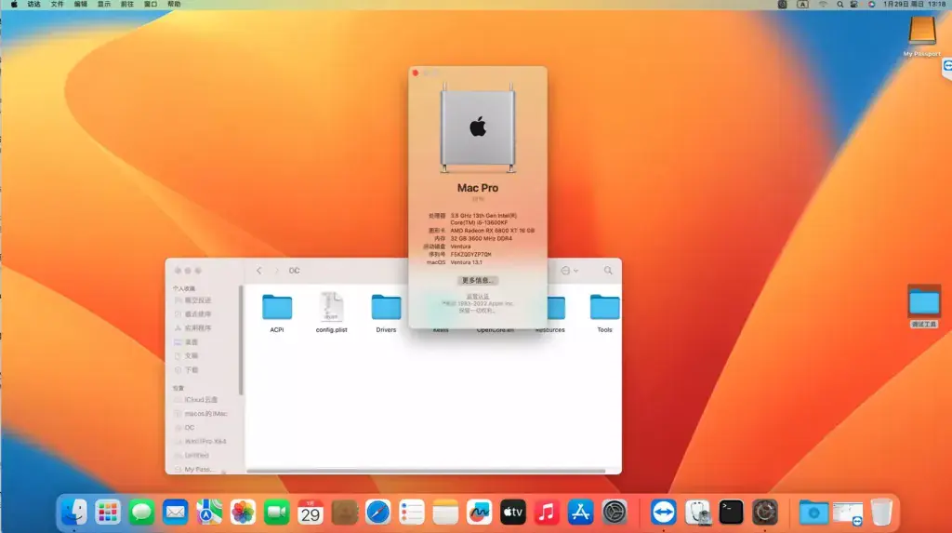Viewport: 952px width, 533px height.
Task: Open the 访达 (Finder) menu
Action: click(x=34, y=5)
